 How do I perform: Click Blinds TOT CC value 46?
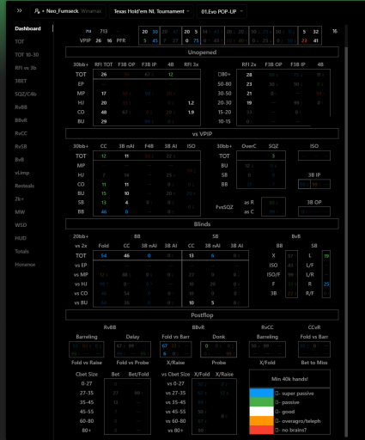[126, 255]
